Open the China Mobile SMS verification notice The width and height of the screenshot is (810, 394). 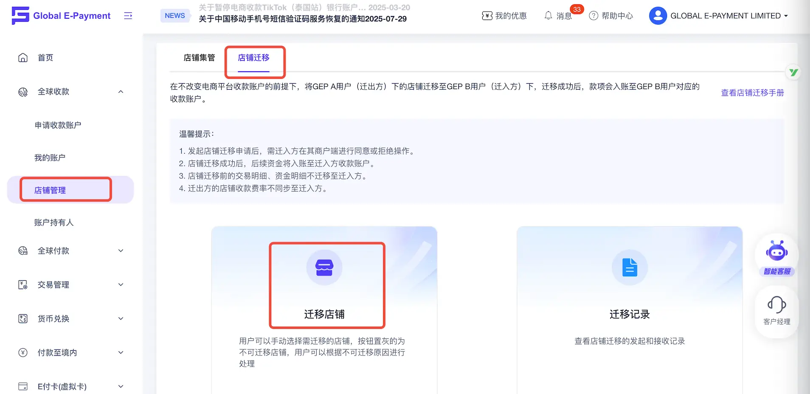[303, 19]
